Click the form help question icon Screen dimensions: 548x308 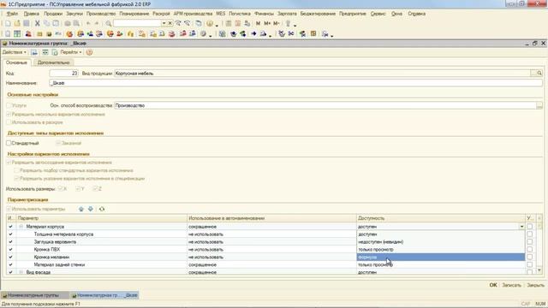[89, 52]
